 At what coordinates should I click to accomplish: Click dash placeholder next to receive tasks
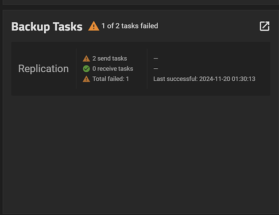[156, 69]
